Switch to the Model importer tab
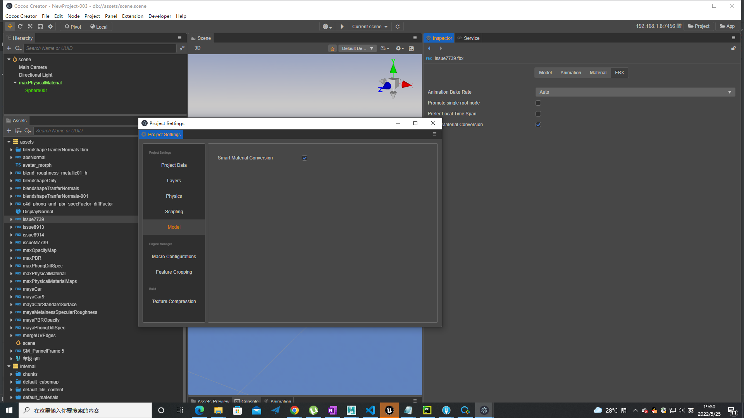 click(x=545, y=73)
